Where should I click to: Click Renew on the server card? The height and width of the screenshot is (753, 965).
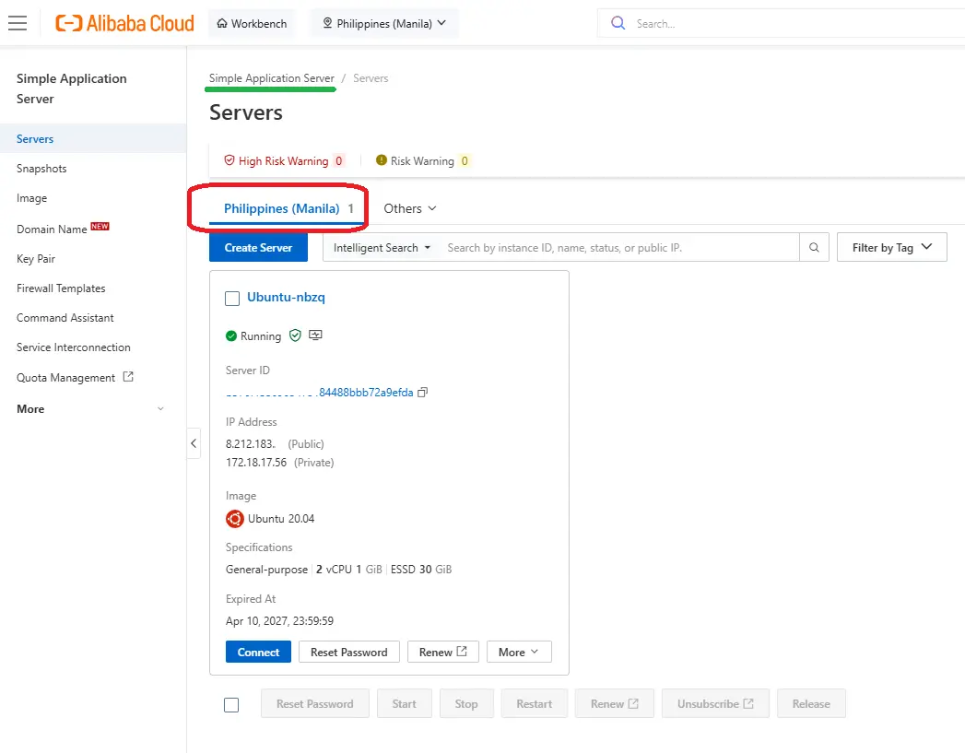443,653
